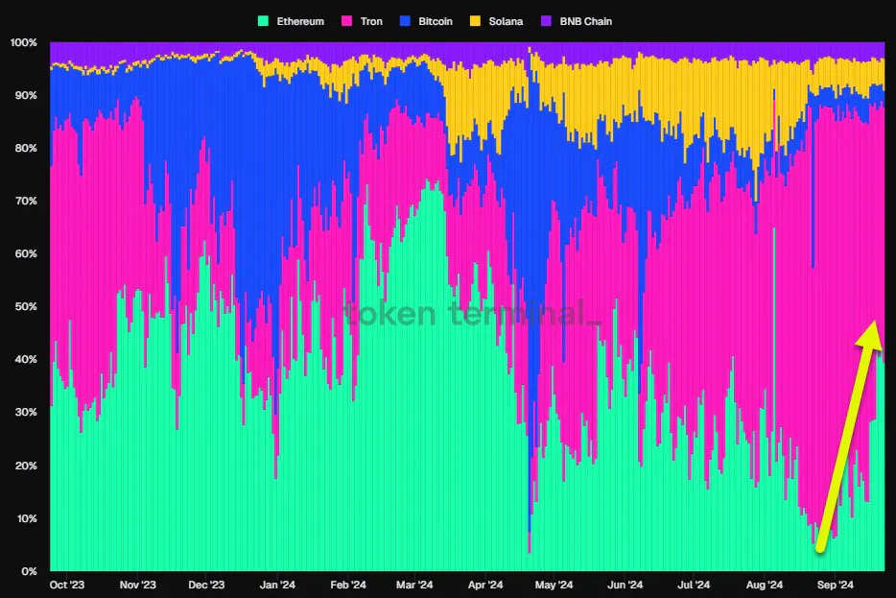Toggle the BNB Chain series label in legend
The width and height of the screenshot is (896, 598).
point(586,21)
